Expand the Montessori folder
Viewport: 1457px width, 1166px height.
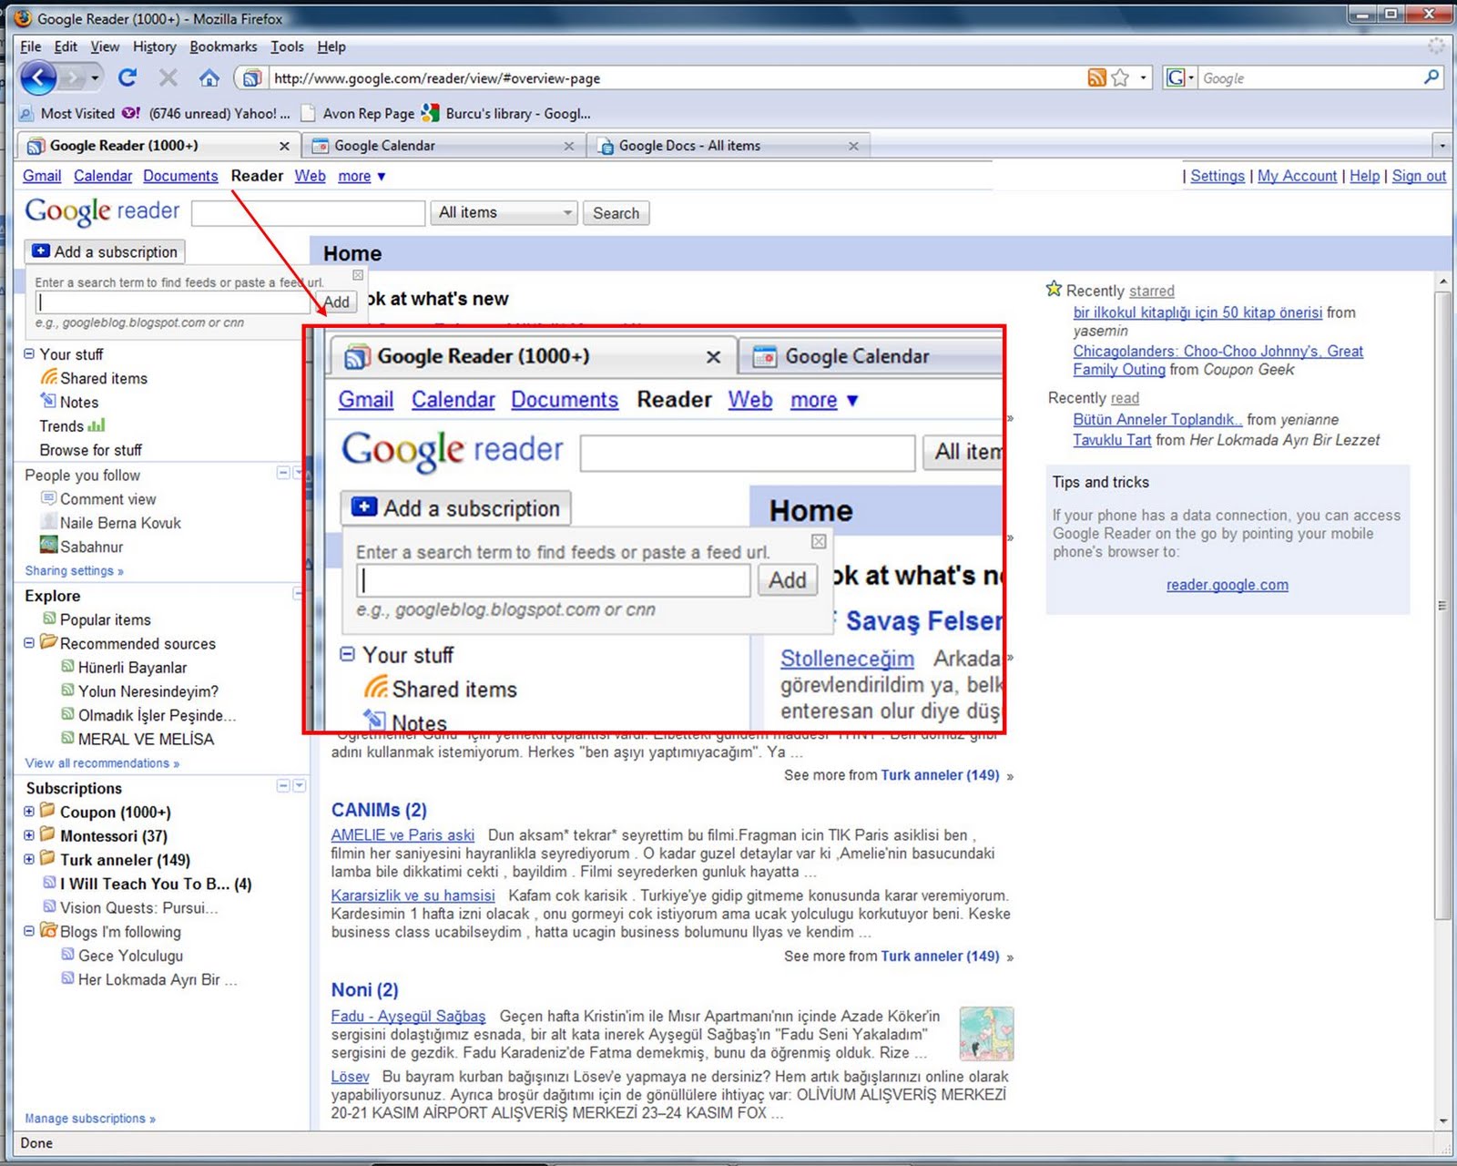[29, 834]
